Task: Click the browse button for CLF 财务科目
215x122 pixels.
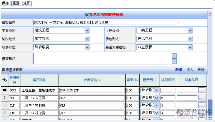Action: coord(202,105)
